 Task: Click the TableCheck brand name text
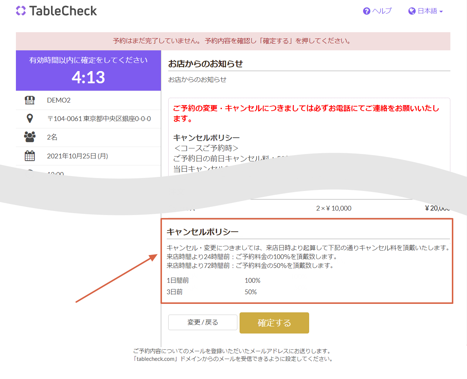[x=63, y=11]
